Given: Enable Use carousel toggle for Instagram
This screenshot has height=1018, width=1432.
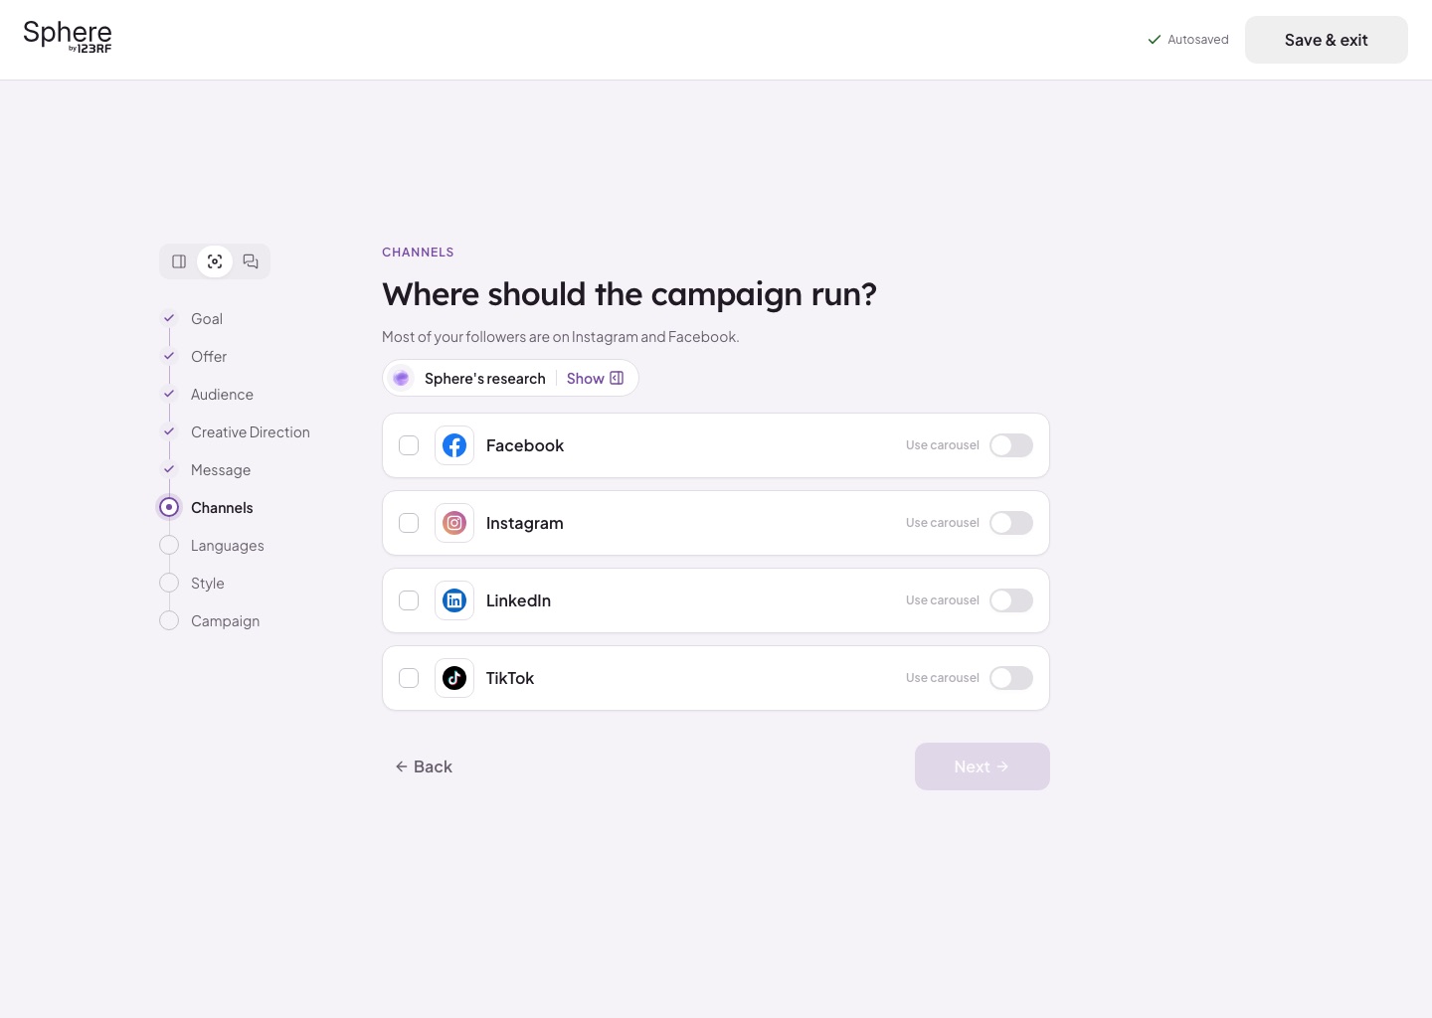Looking at the screenshot, I should (x=1011, y=523).
